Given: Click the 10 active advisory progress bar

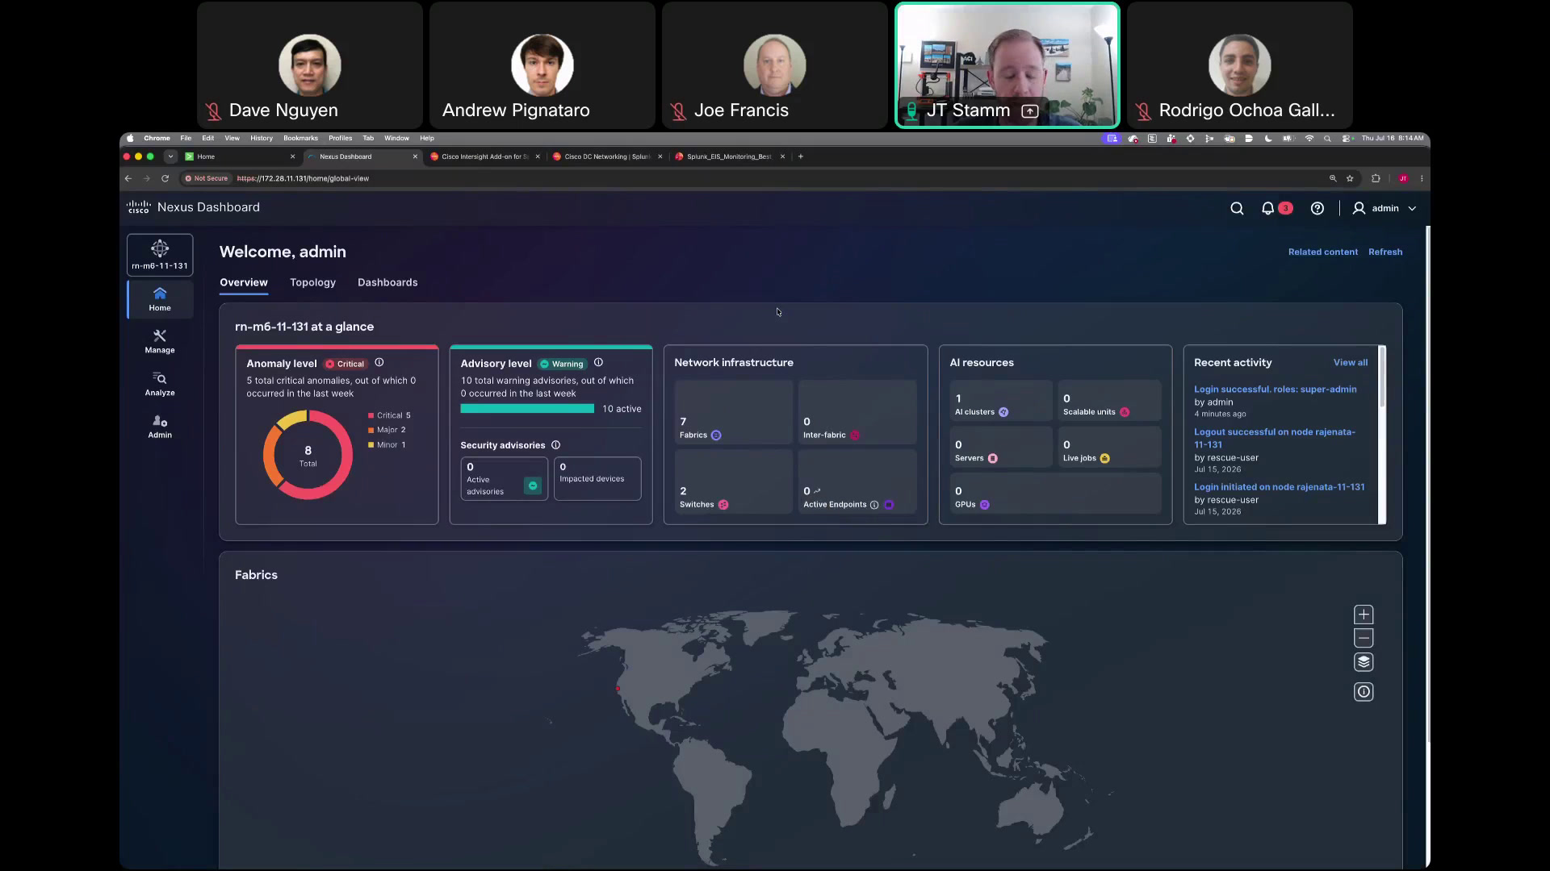Looking at the screenshot, I should 527,409.
